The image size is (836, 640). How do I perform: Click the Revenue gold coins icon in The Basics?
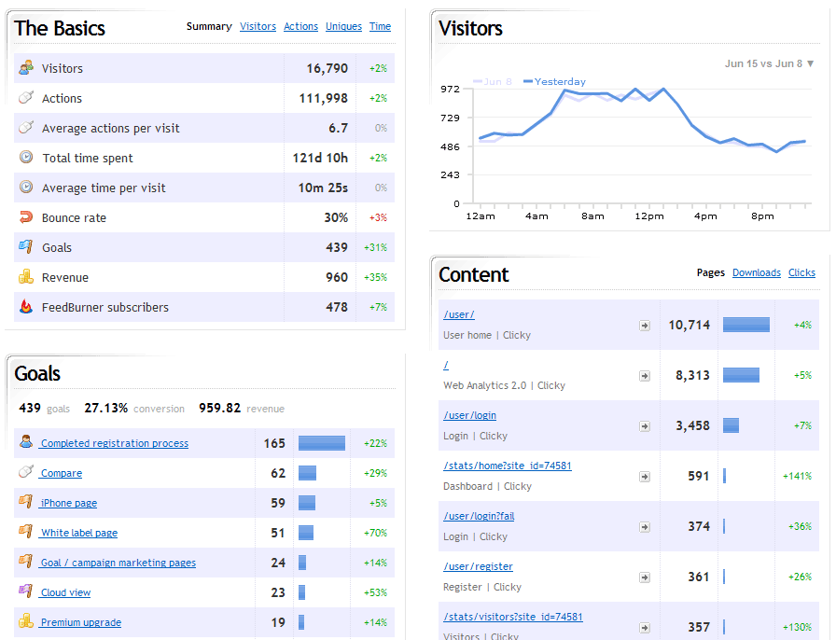coord(26,277)
